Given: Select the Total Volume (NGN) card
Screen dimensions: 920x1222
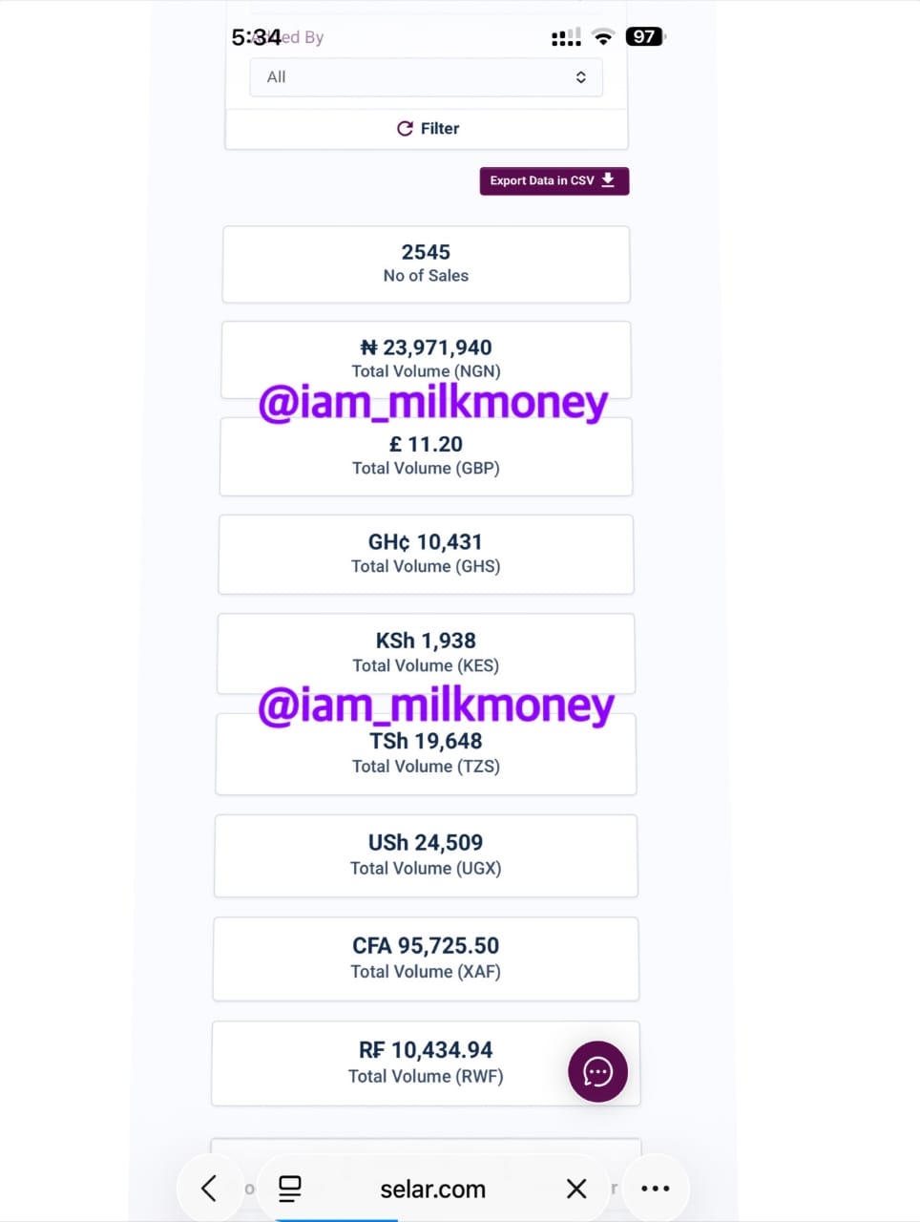Looking at the screenshot, I should (x=426, y=358).
